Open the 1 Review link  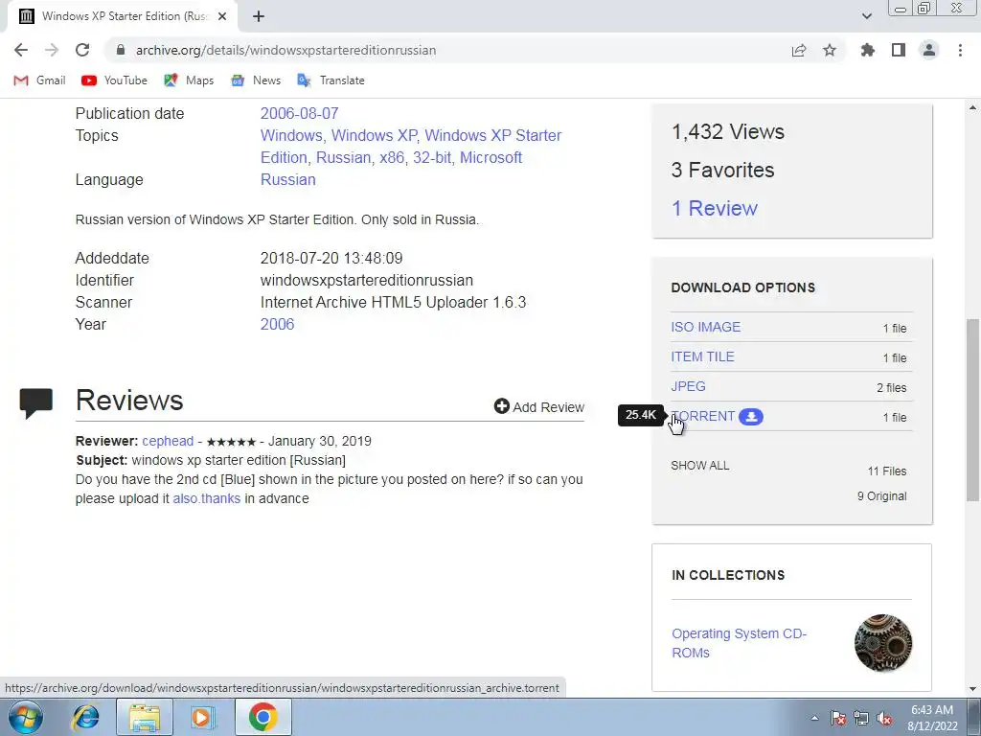[714, 208]
